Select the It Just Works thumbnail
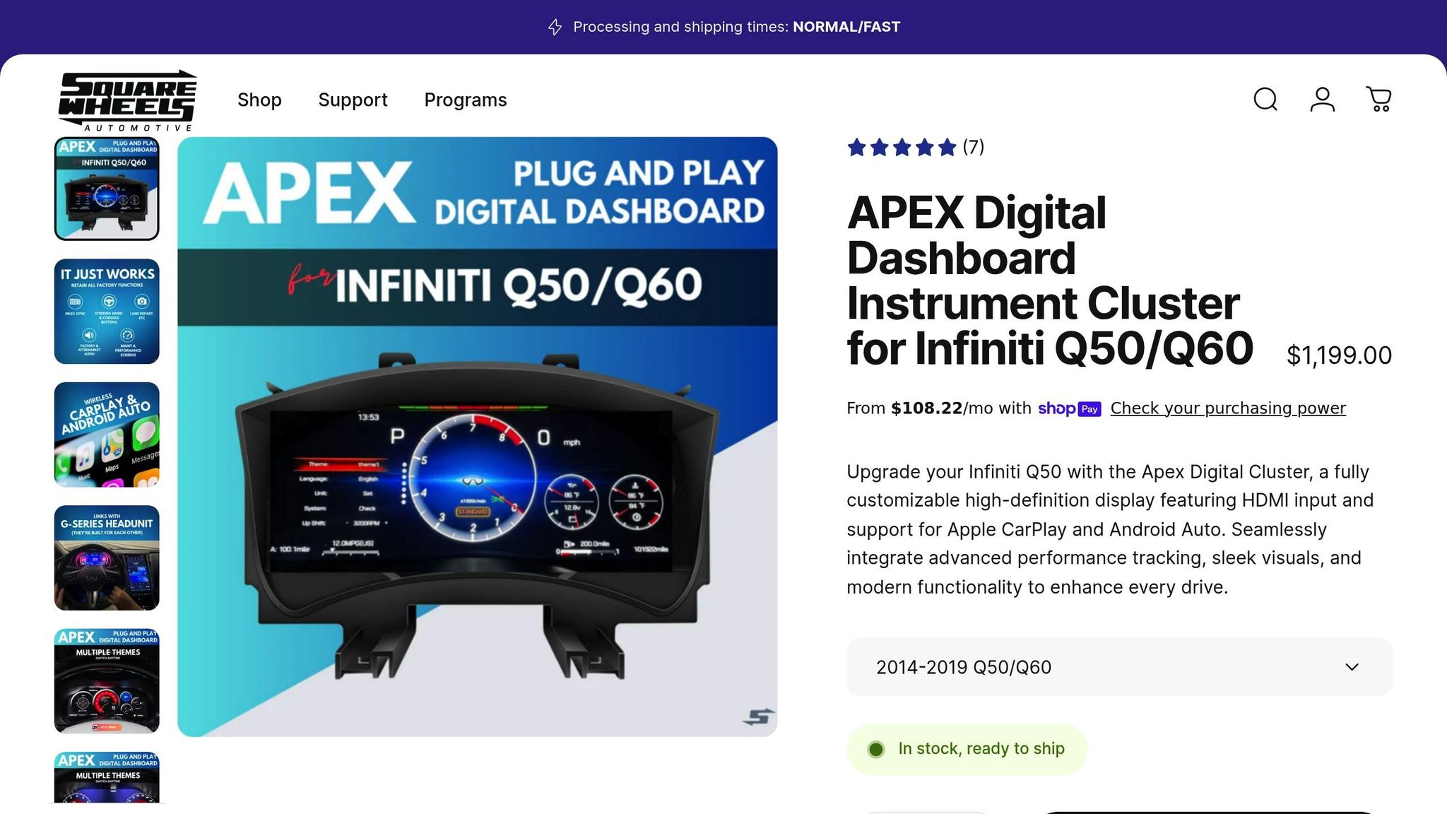This screenshot has width=1447, height=814. pyautogui.click(x=107, y=312)
